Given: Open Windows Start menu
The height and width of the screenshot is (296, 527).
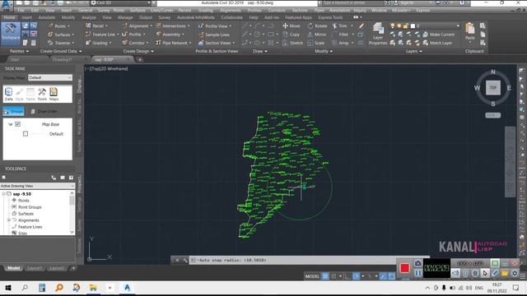Looking at the screenshot, I should pyautogui.click(x=8, y=288).
